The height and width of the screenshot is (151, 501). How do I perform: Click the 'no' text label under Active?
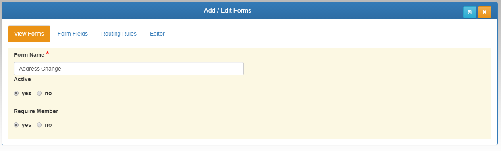48,93
